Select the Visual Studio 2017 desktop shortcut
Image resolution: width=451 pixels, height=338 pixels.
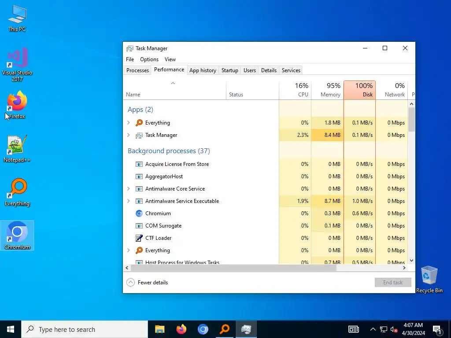tap(17, 64)
